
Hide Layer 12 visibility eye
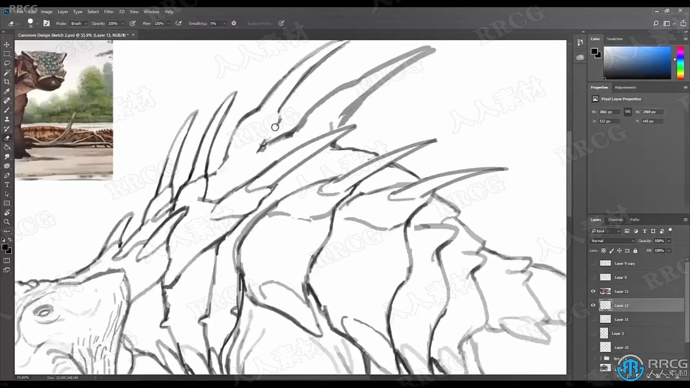(593, 291)
